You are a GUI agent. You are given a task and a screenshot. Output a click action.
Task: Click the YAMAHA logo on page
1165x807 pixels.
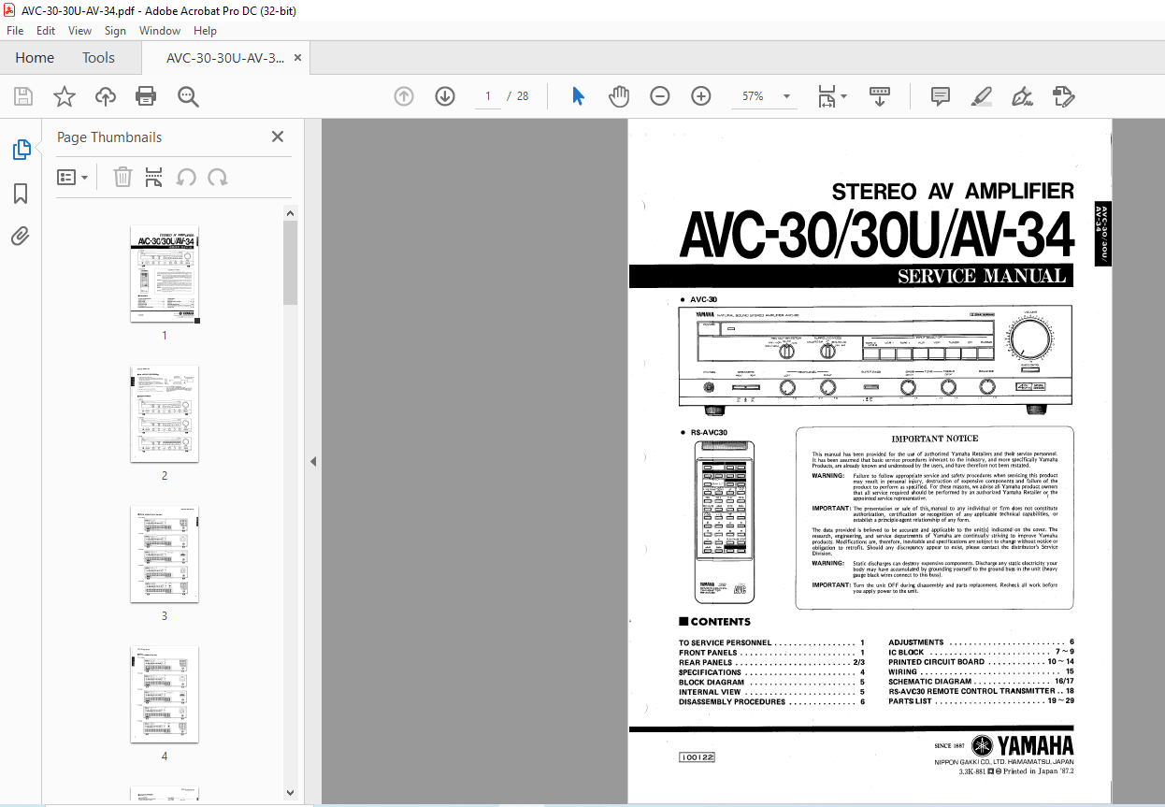click(x=1022, y=745)
